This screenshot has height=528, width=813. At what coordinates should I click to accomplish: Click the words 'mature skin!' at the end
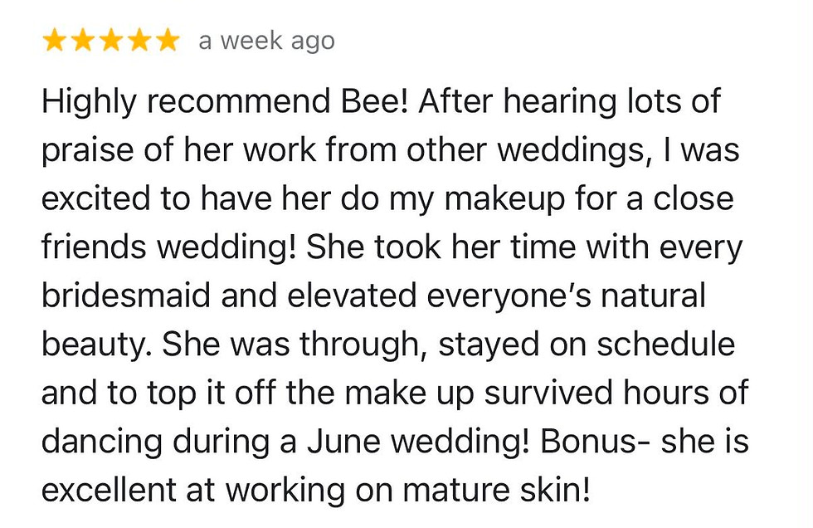pyautogui.click(x=496, y=490)
